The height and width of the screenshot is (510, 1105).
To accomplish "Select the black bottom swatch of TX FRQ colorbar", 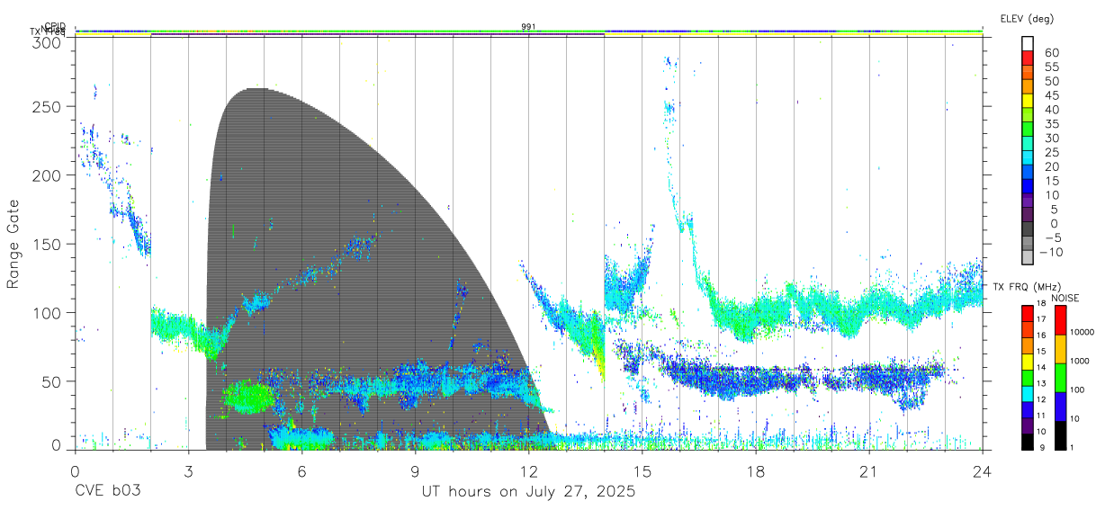I will click(1027, 440).
